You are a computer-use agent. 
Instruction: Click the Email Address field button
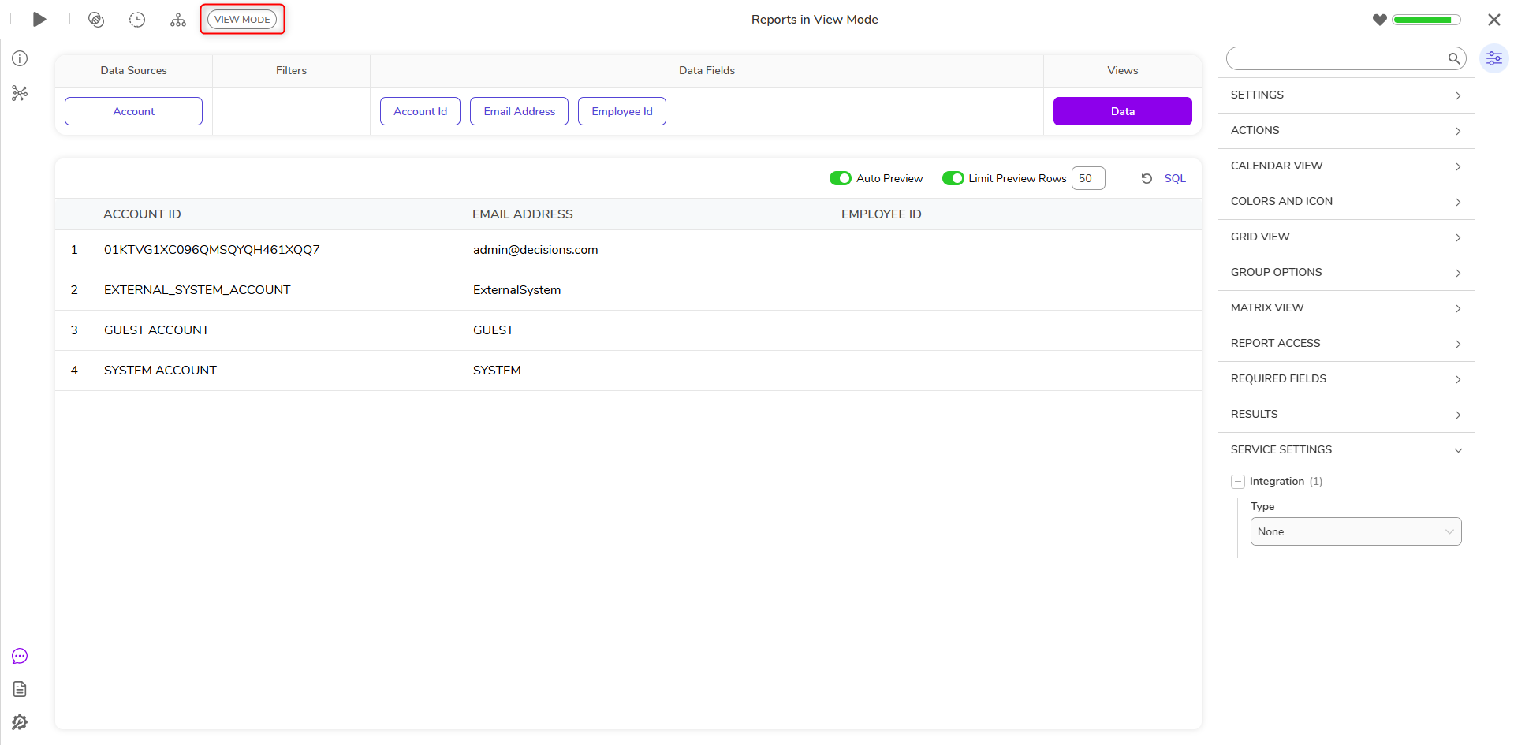[x=519, y=111]
